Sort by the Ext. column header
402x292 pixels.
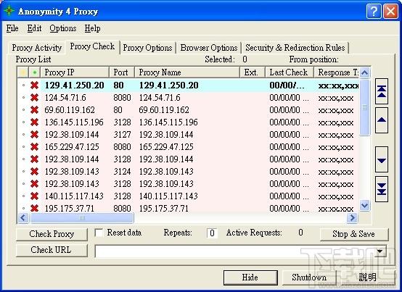(253, 72)
